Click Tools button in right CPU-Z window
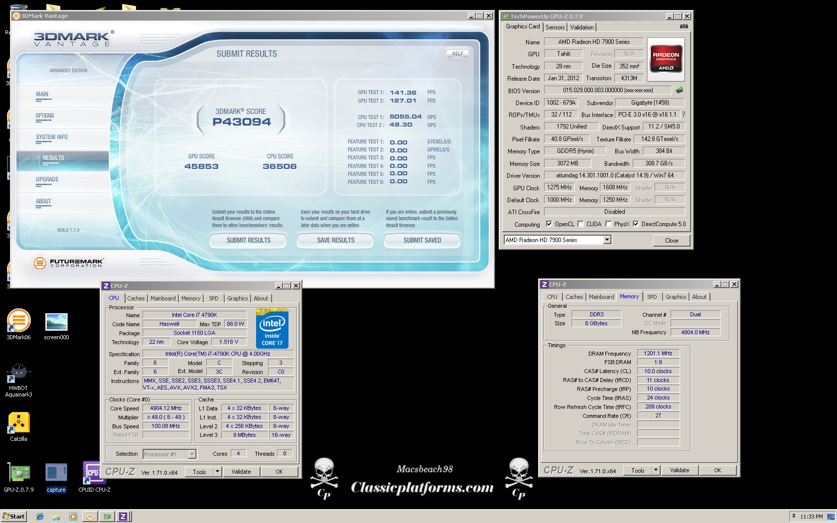Image resolution: width=837 pixels, height=523 pixels. [638, 470]
